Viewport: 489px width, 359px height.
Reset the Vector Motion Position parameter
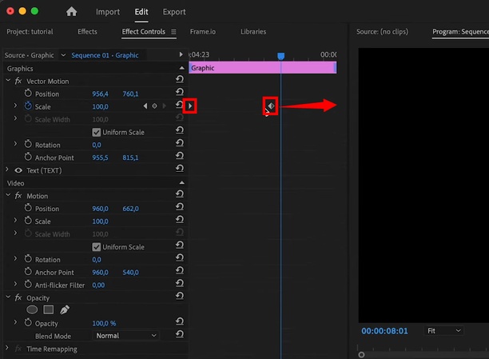pyautogui.click(x=180, y=94)
